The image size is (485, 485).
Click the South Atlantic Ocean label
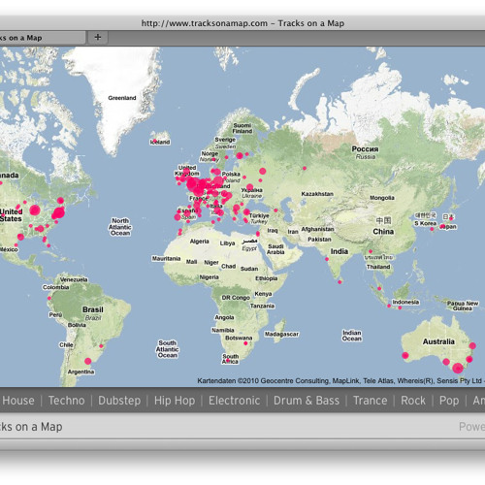coord(168,349)
